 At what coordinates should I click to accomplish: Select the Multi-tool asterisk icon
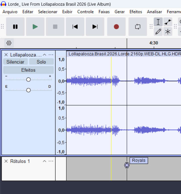coord(168,31)
